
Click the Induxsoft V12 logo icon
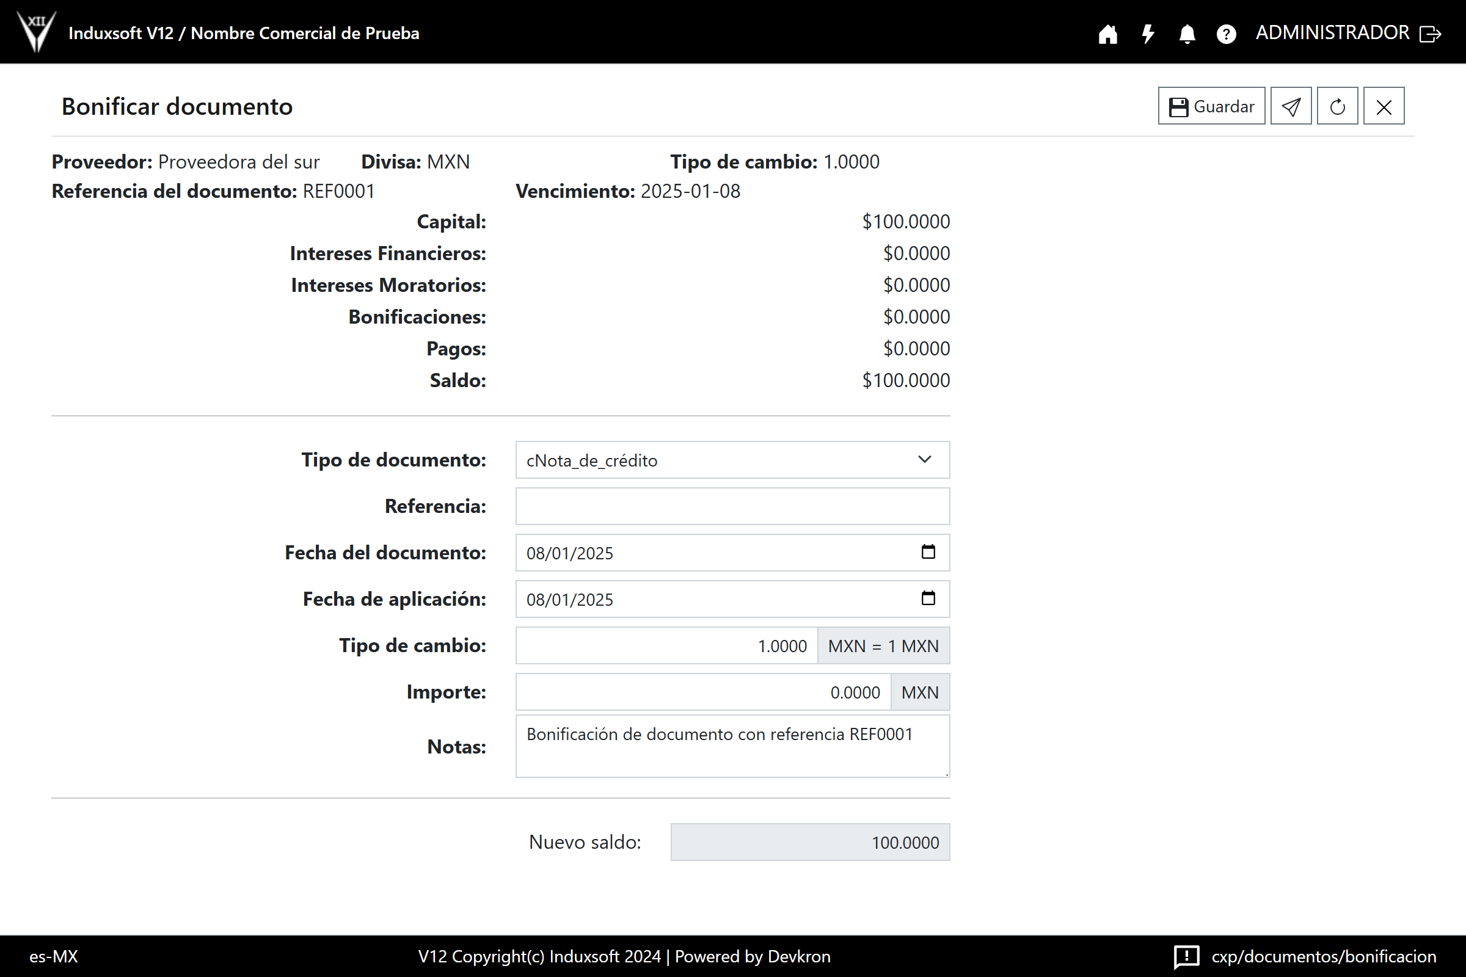[36, 31]
